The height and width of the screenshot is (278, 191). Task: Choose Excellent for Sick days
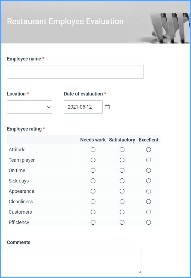coord(148,181)
